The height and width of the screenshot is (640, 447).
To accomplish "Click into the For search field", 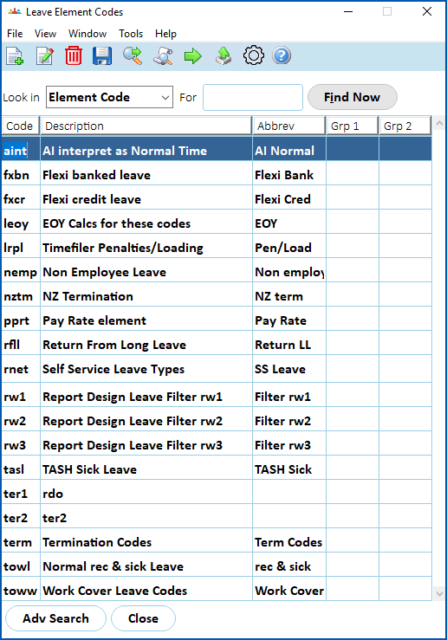I will [x=253, y=97].
